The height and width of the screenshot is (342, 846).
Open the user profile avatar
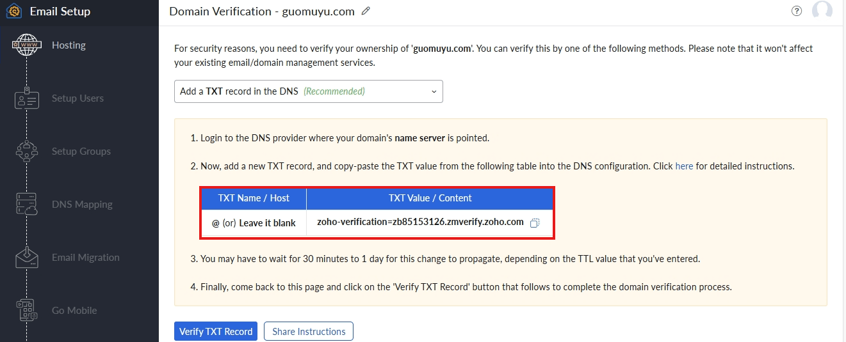click(822, 11)
